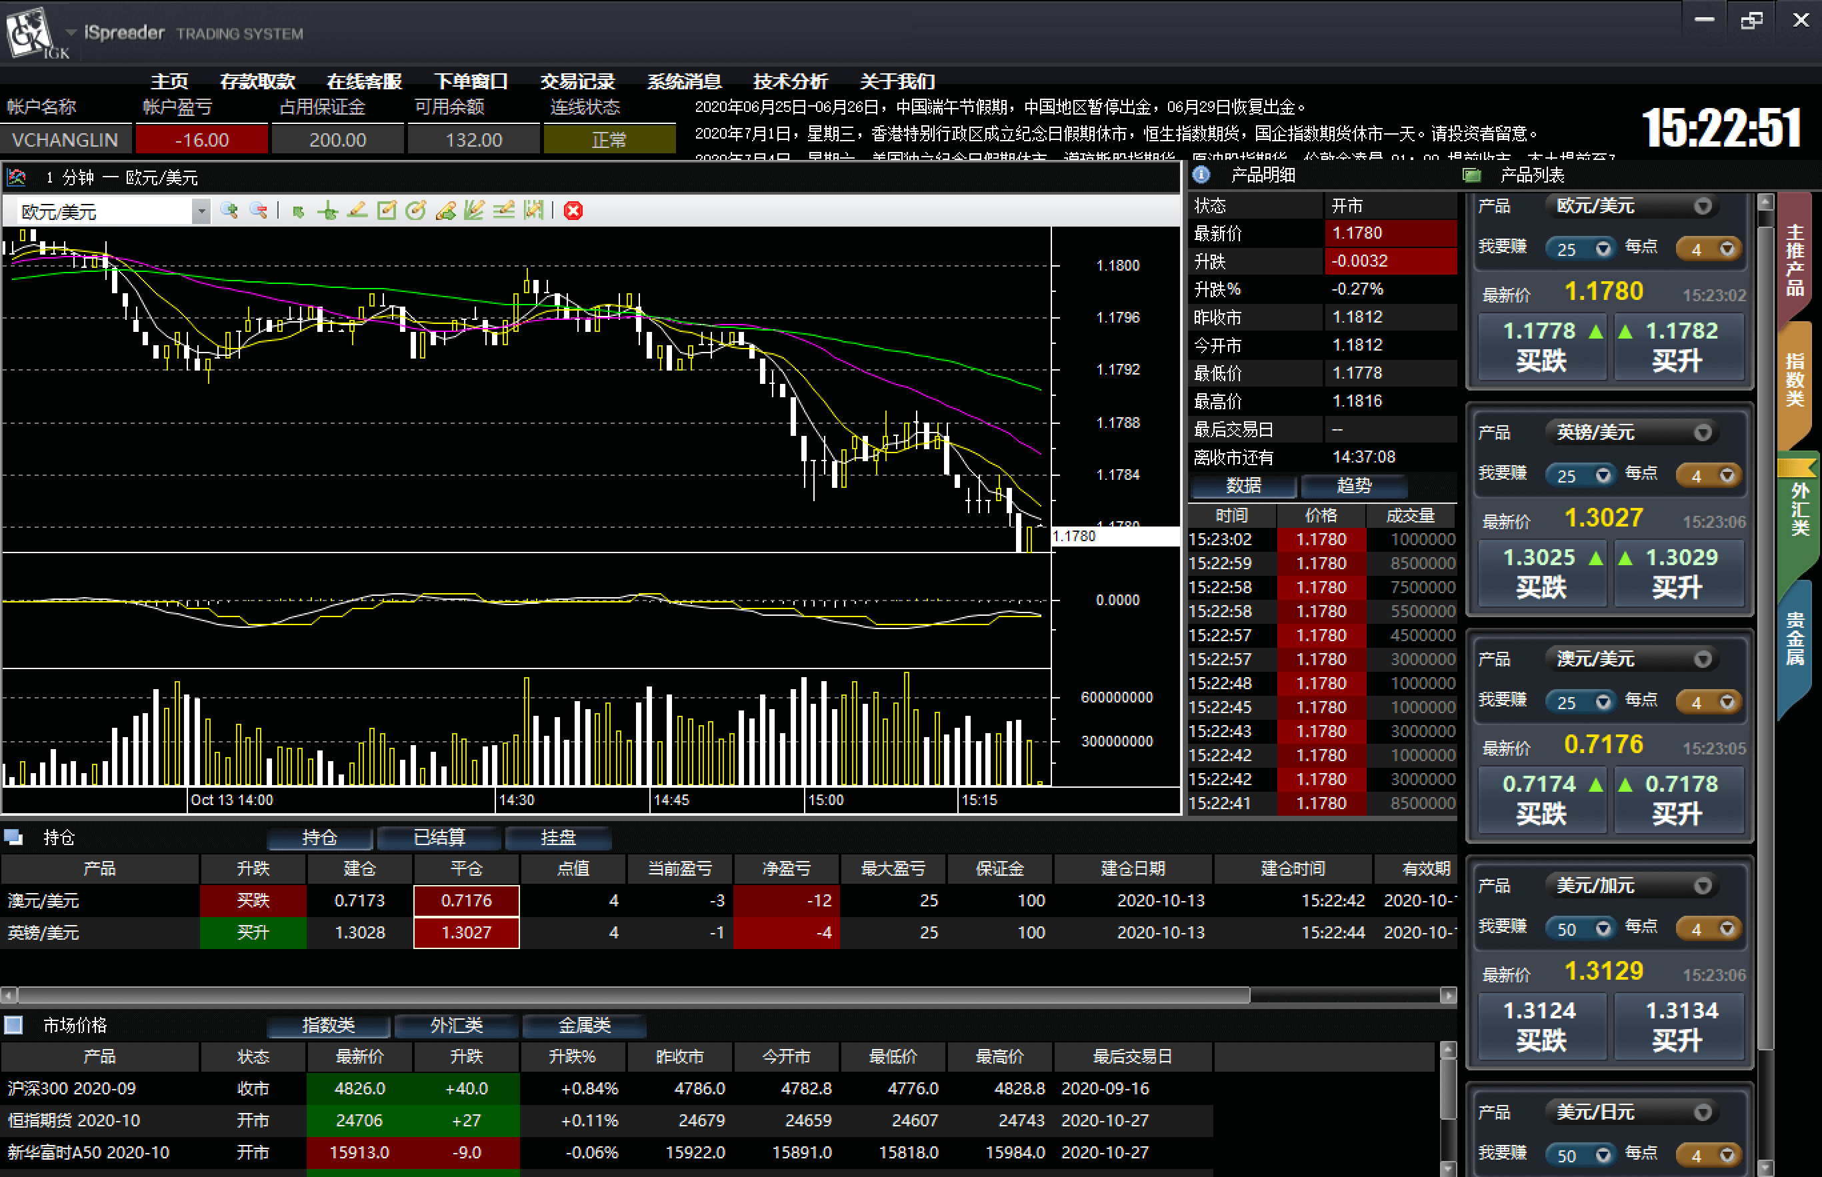Open the 关于我们 menu
Image resolution: width=1822 pixels, height=1177 pixels.
pyautogui.click(x=897, y=81)
